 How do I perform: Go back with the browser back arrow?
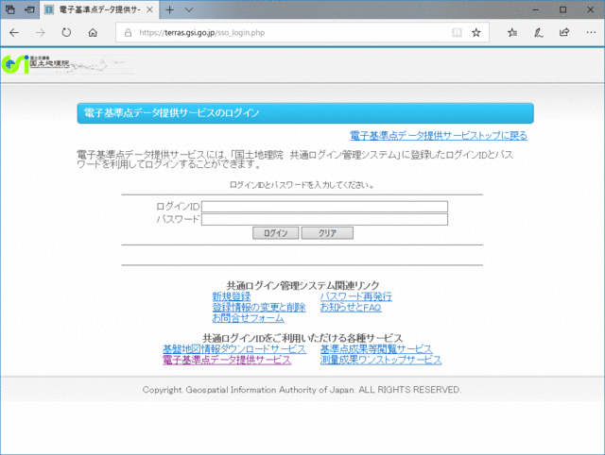[x=14, y=33]
